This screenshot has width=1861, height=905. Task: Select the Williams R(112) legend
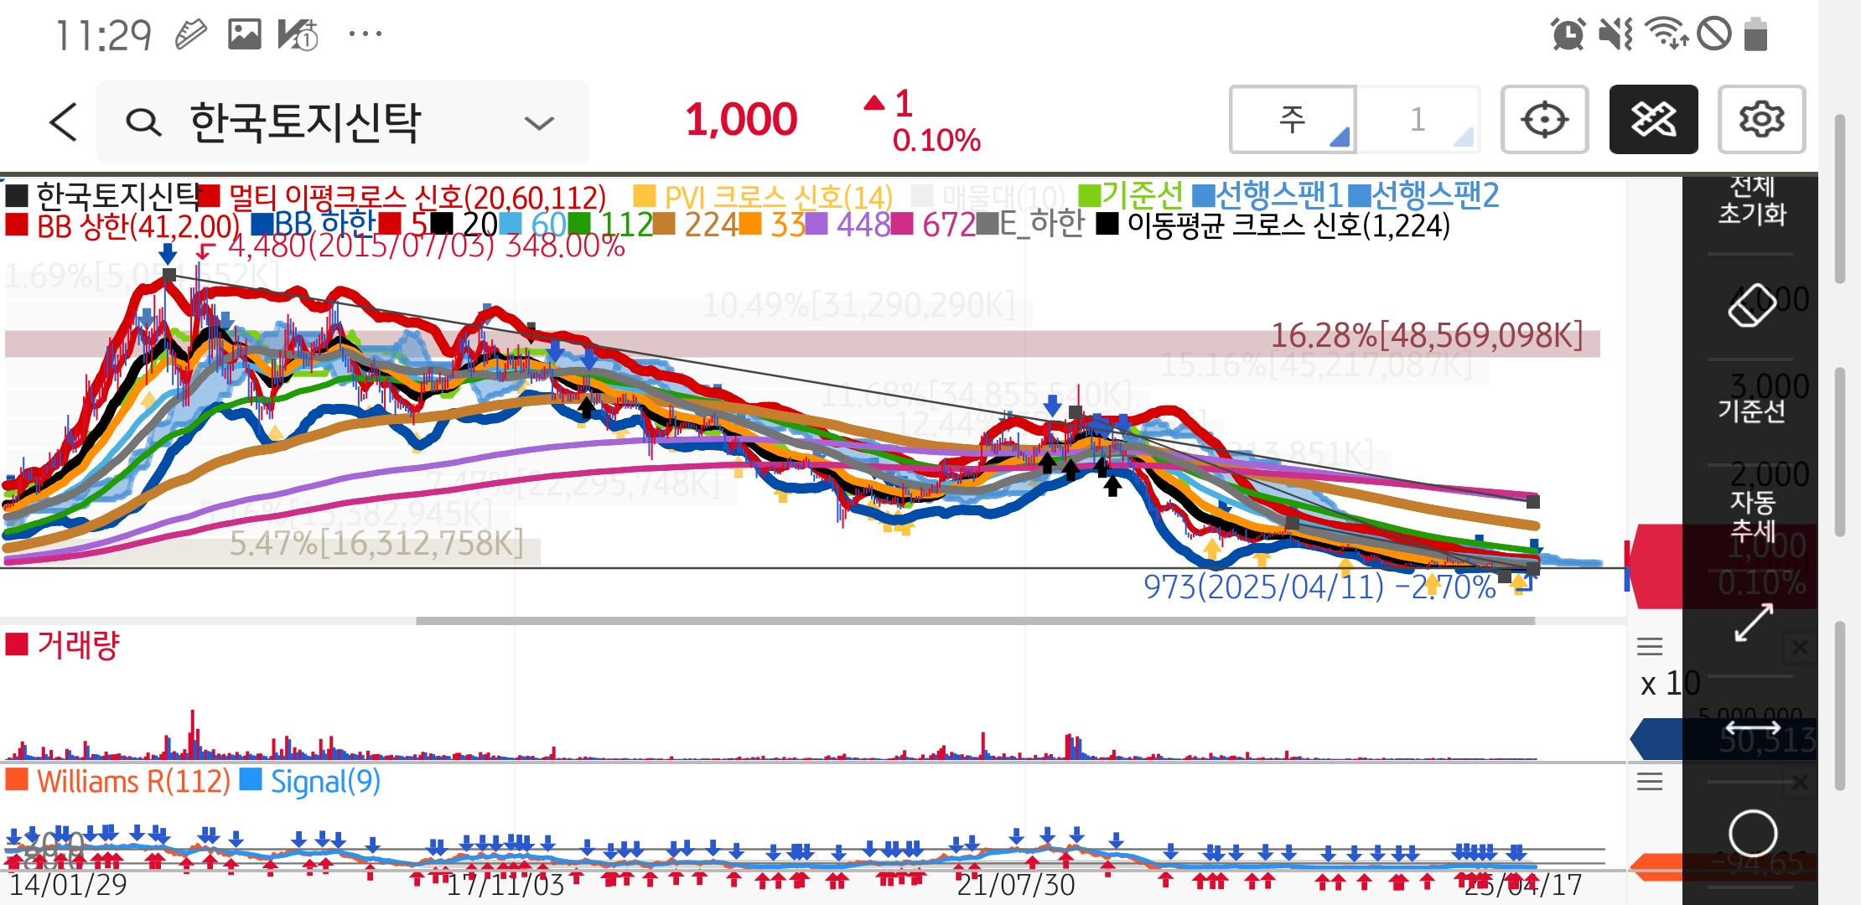click(x=118, y=781)
